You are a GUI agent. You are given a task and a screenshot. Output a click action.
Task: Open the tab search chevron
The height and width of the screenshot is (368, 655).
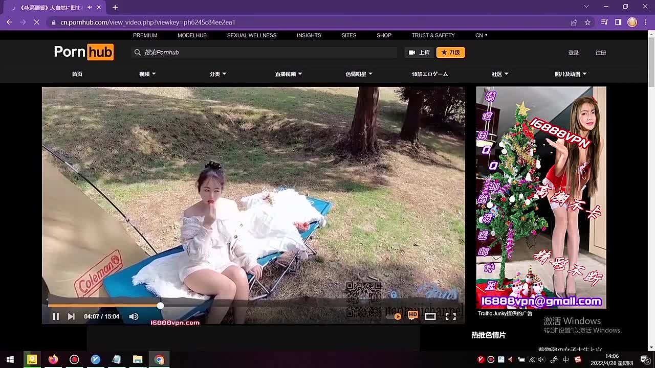(586, 7)
